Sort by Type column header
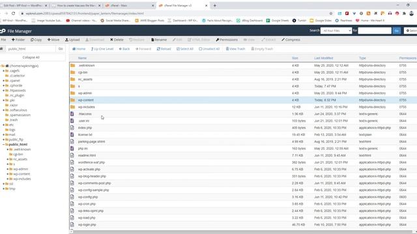The image size is (417, 234). [362, 58]
